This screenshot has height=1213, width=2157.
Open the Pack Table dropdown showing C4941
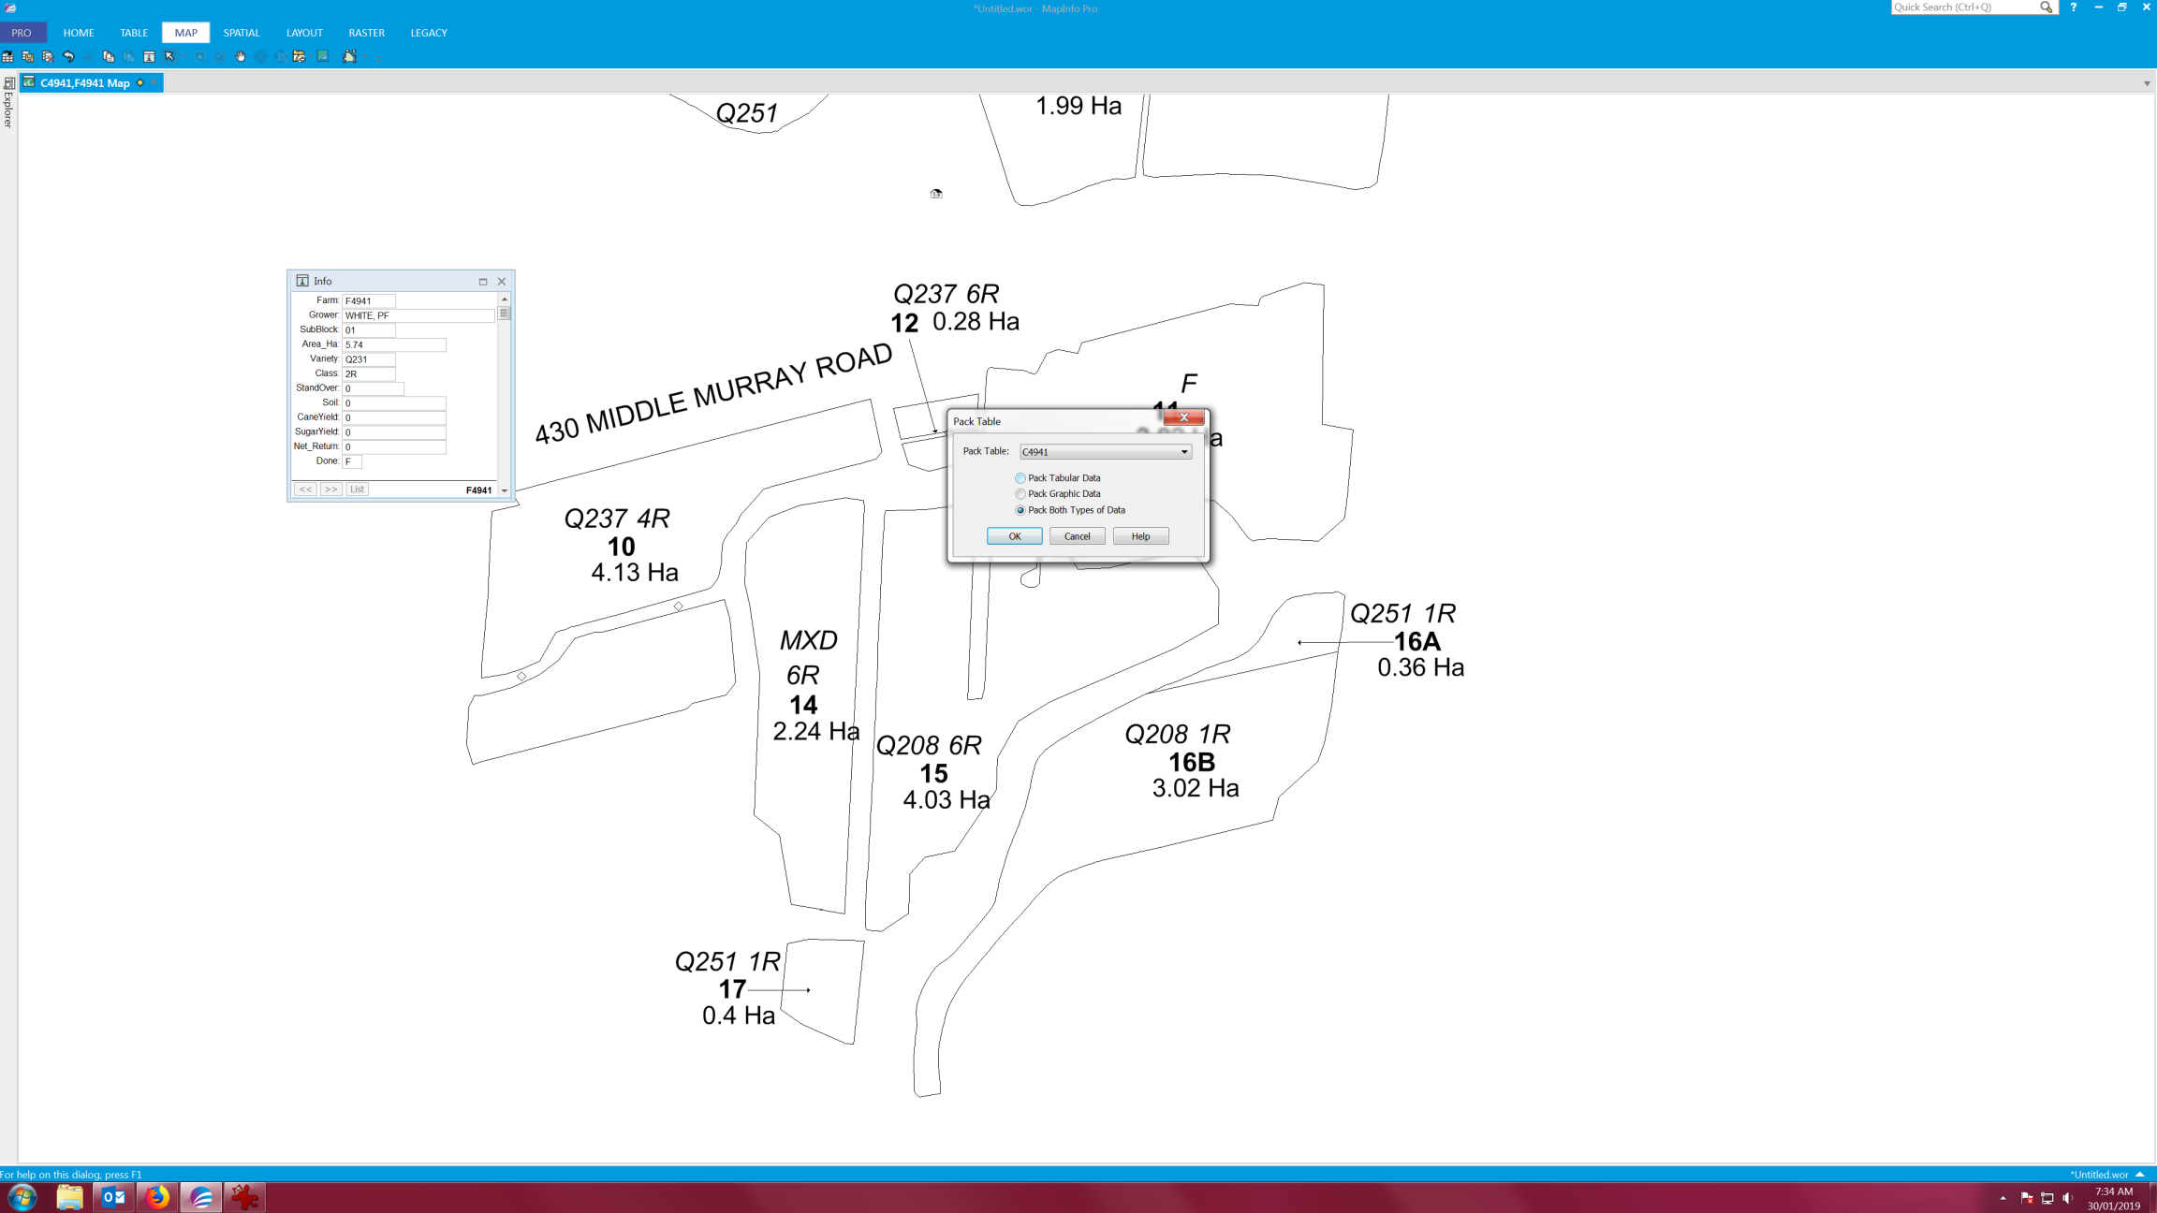pyautogui.click(x=1105, y=452)
